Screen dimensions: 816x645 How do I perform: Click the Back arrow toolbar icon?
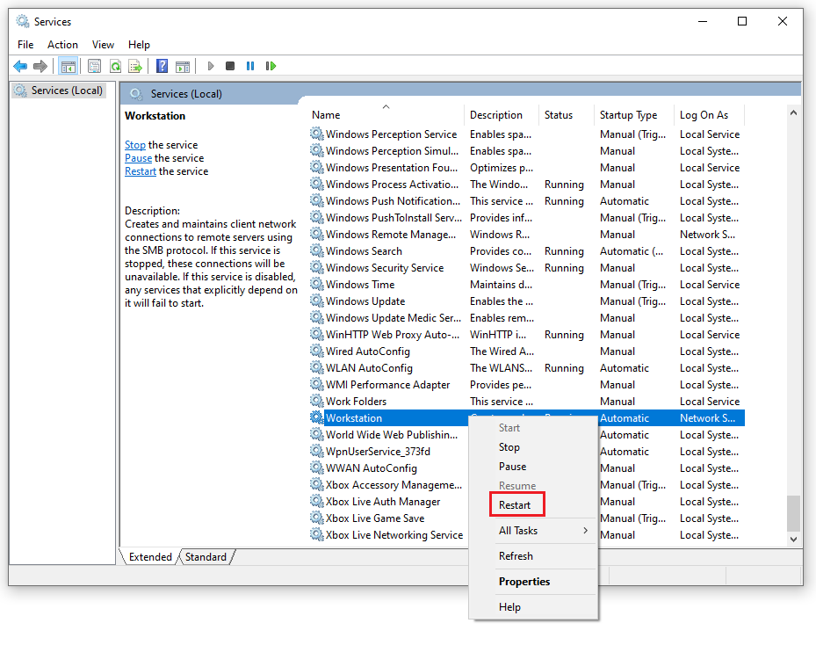pos(20,66)
